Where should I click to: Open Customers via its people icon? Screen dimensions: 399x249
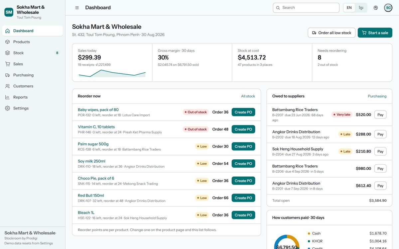click(7, 86)
